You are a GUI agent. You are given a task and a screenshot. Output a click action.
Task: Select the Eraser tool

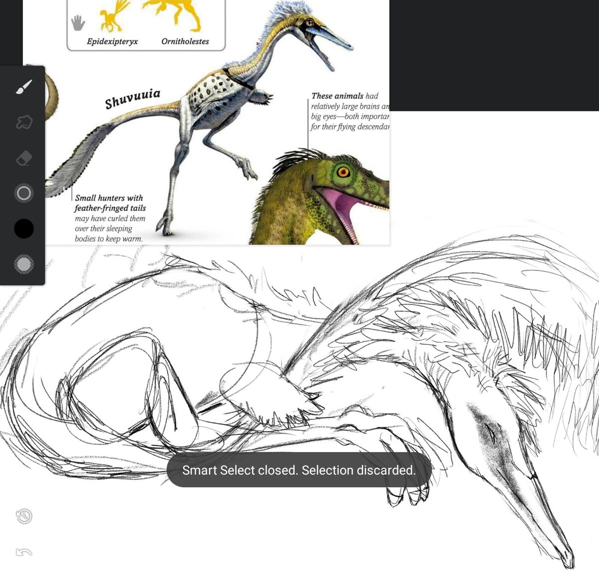pos(23,158)
